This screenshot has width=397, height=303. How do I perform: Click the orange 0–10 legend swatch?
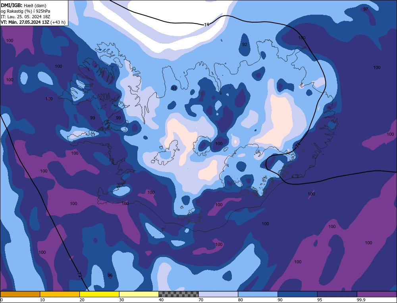click(20, 294)
